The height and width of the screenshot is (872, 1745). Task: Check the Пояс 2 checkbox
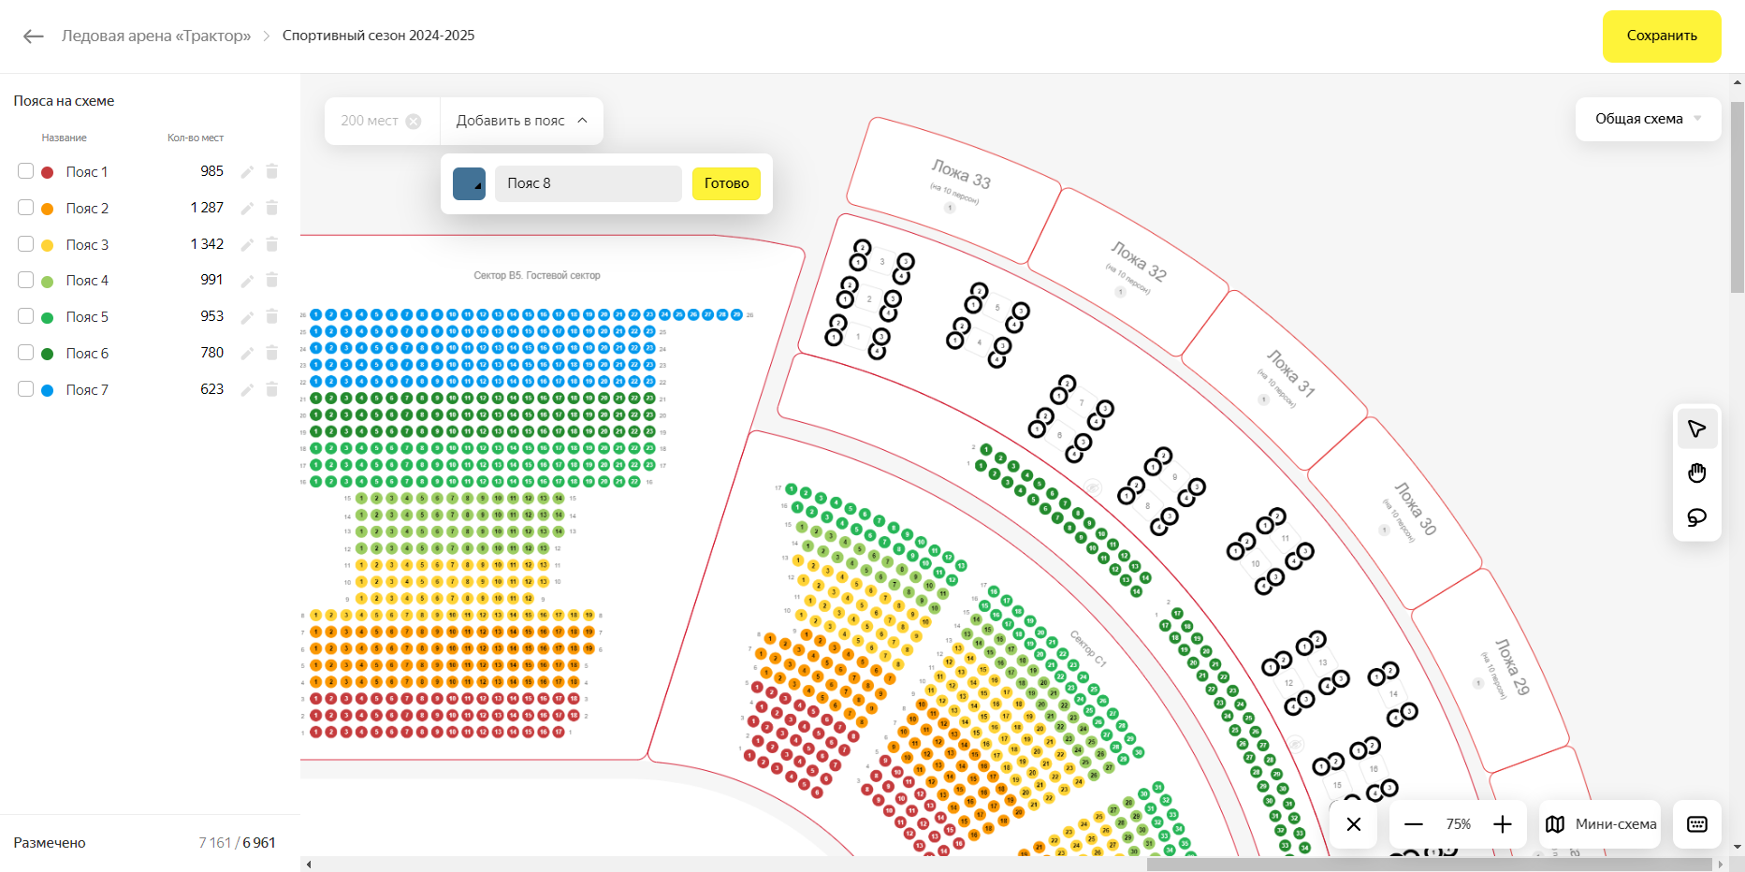pos(26,208)
